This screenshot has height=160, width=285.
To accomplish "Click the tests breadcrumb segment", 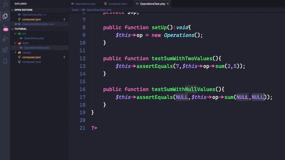I will (x=75, y=10).
